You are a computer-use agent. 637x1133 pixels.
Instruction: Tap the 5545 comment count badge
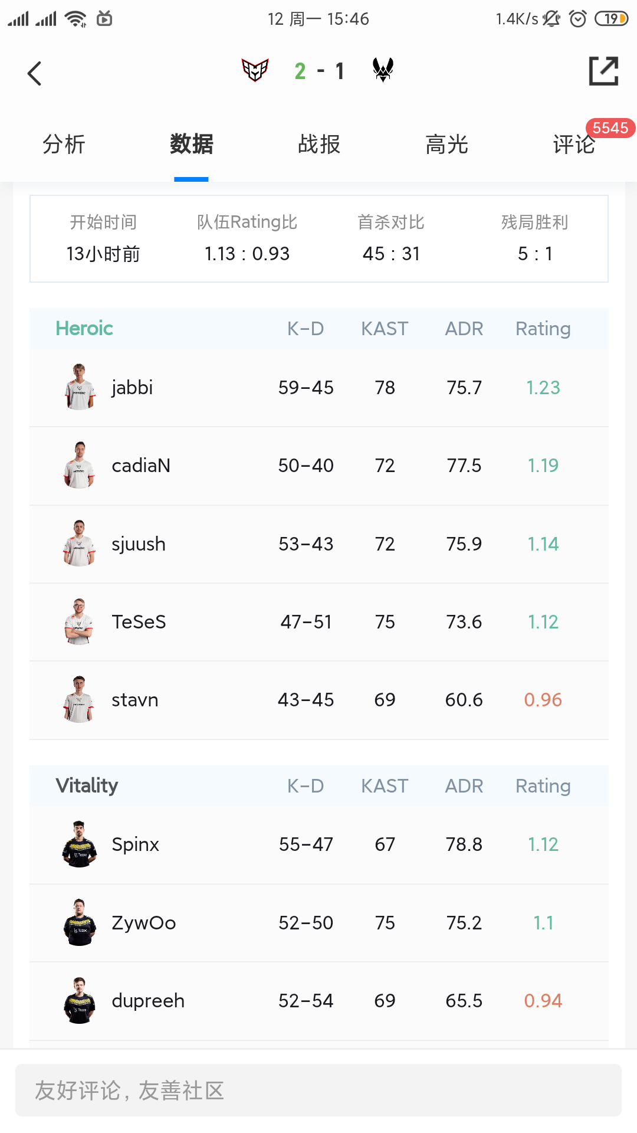pyautogui.click(x=610, y=127)
